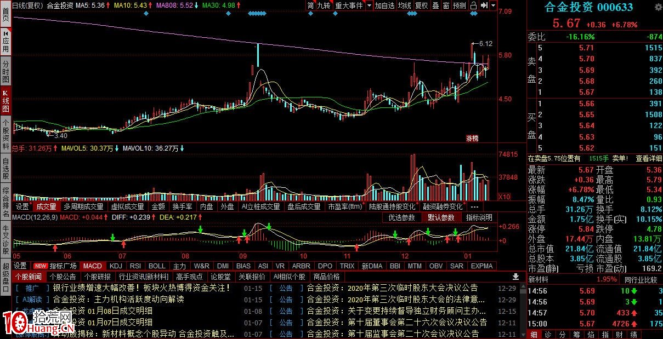663x339 pixels.
Task: Click the 默认参数 button
Action: pos(441,217)
